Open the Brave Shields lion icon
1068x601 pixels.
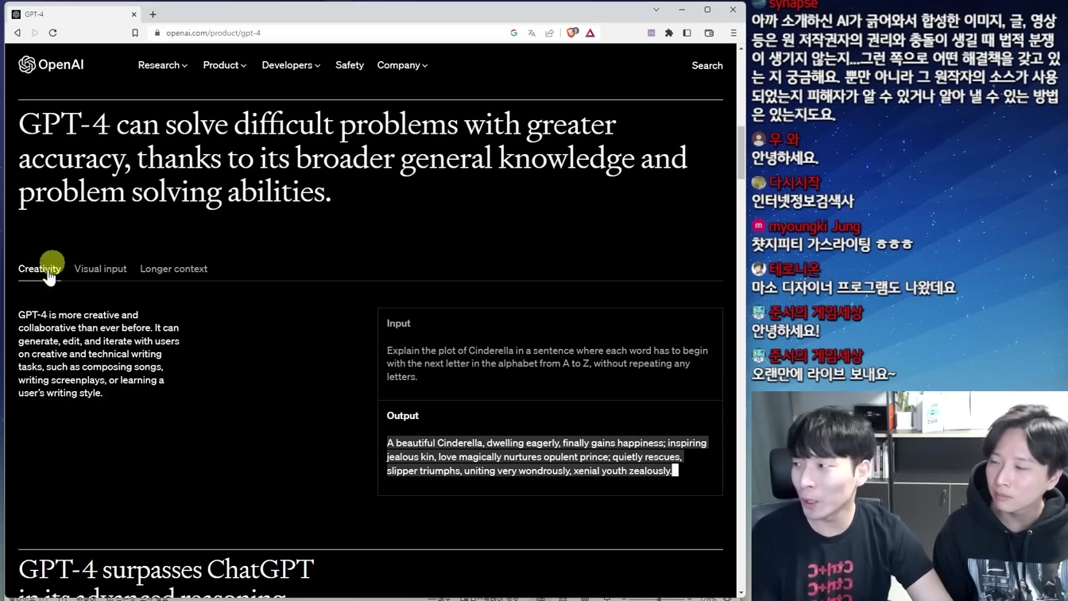[x=572, y=33]
